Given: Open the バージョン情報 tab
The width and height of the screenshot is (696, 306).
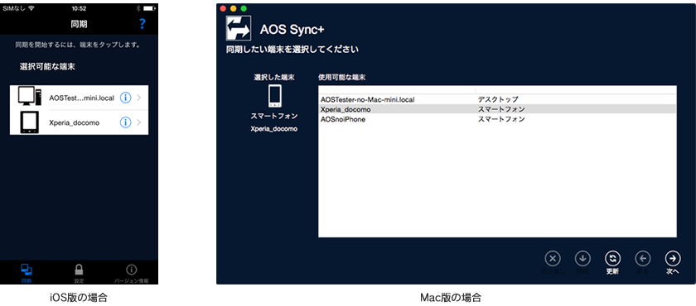Looking at the screenshot, I should [131, 273].
